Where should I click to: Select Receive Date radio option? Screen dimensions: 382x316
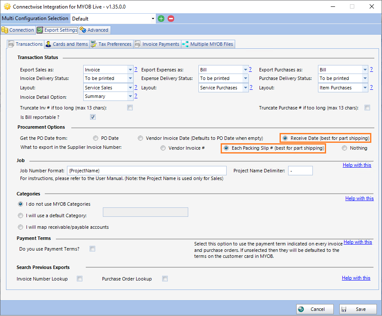pos(285,139)
